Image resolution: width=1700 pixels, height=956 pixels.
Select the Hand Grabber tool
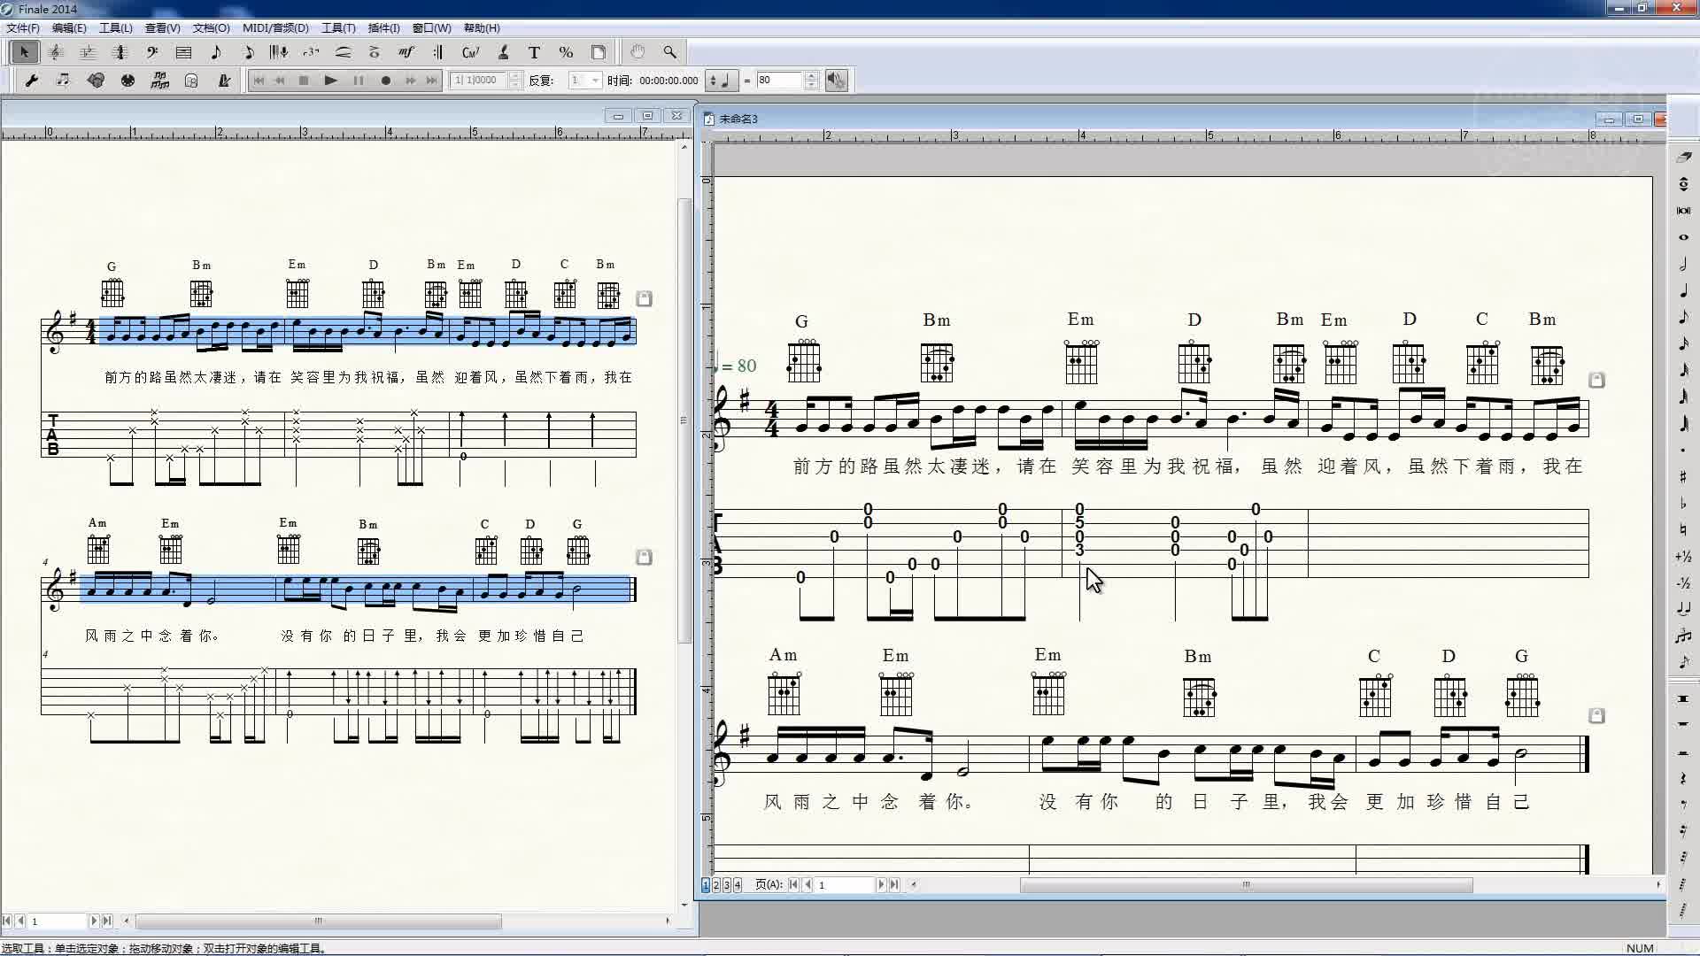(x=637, y=52)
